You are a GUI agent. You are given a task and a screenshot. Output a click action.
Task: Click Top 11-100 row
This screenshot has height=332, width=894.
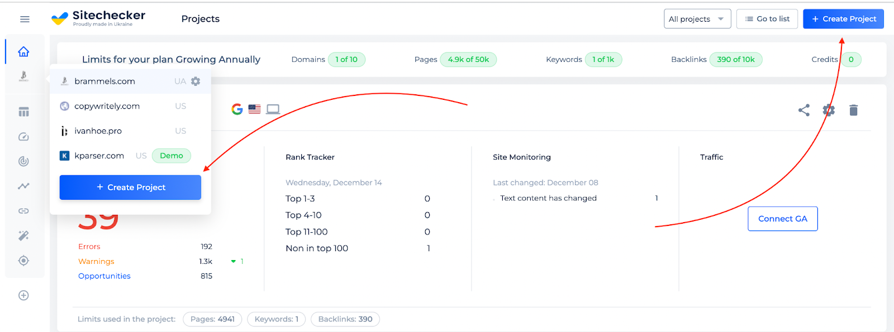click(358, 232)
